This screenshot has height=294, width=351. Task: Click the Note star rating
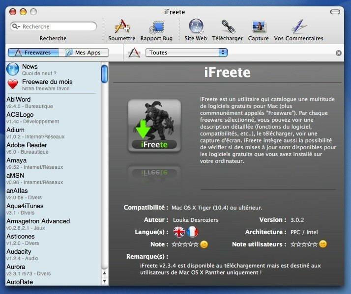(x=185, y=244)
